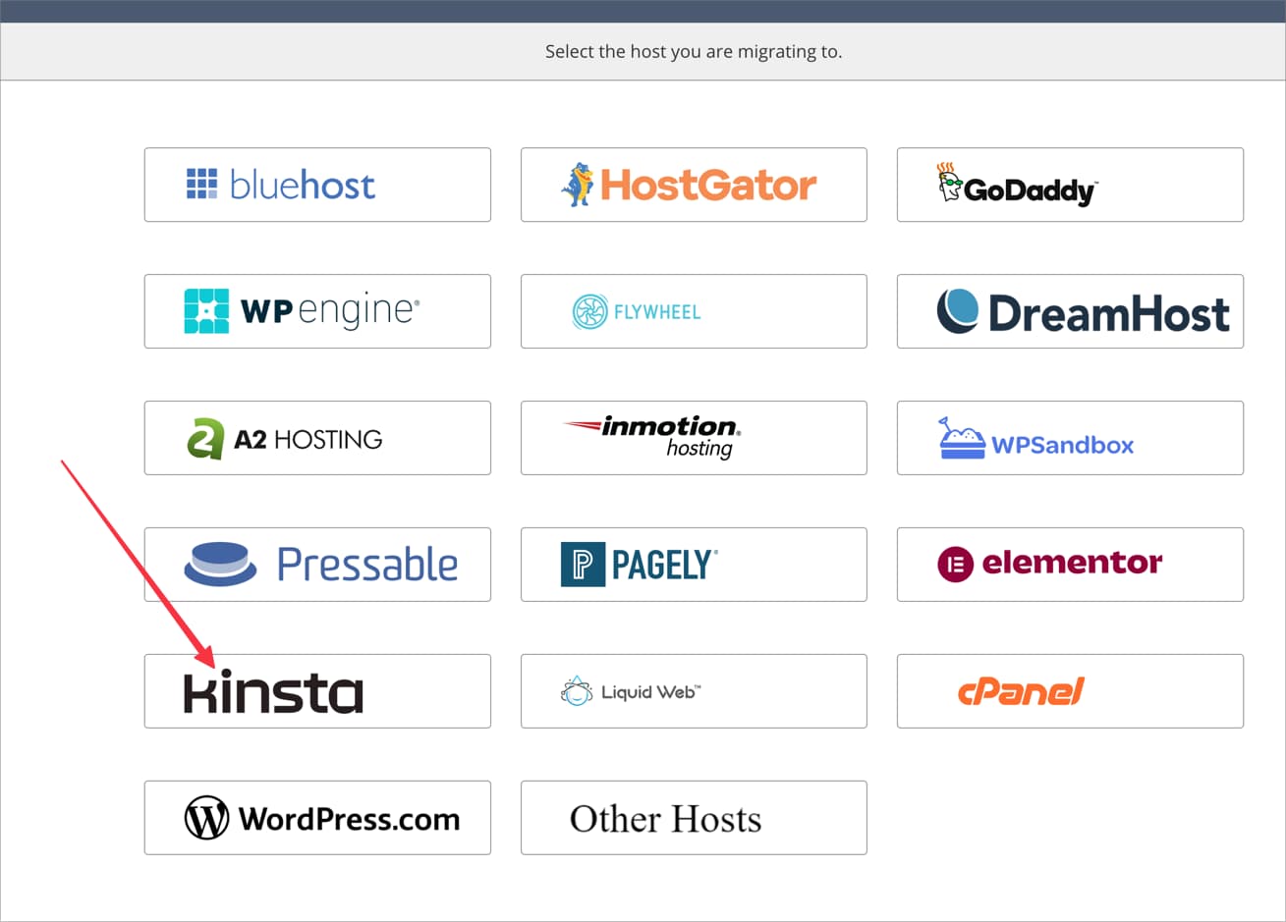This screenshot has width=1286, height=922.
Task: Click the 'Select the host' header bar
Action: click(x=694, y=51)
